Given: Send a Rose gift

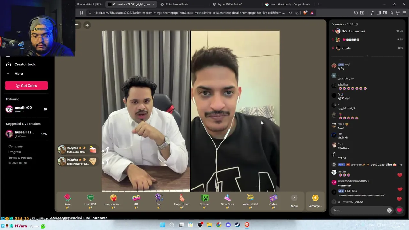Looking at the screenshot, I should click(x=67, y=201).
